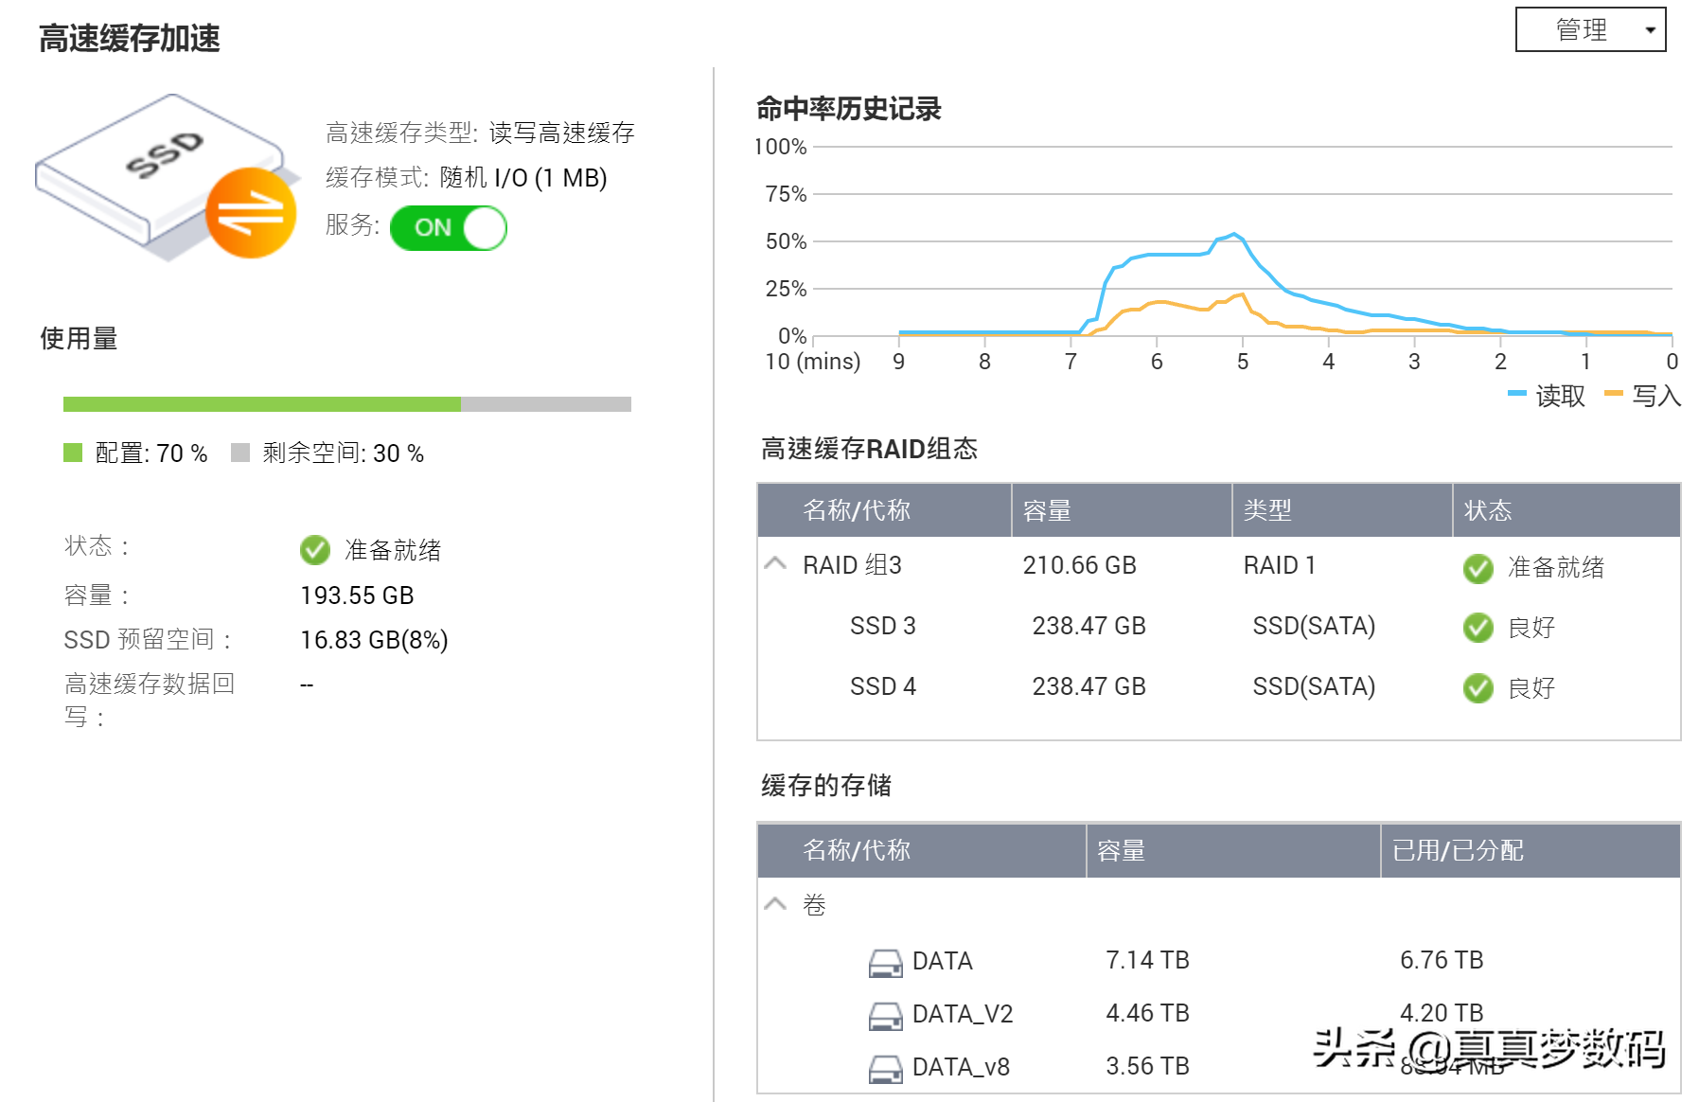The image size is (1699, 1102).
Task: Click the SSD 3 green status checkmark
Action: tap(1478, 628)
